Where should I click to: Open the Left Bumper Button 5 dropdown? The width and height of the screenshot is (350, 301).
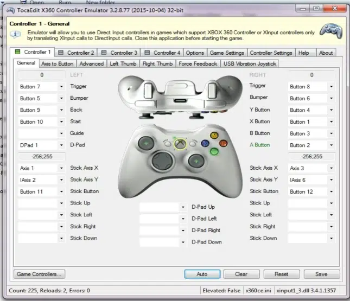pos(62,98)
